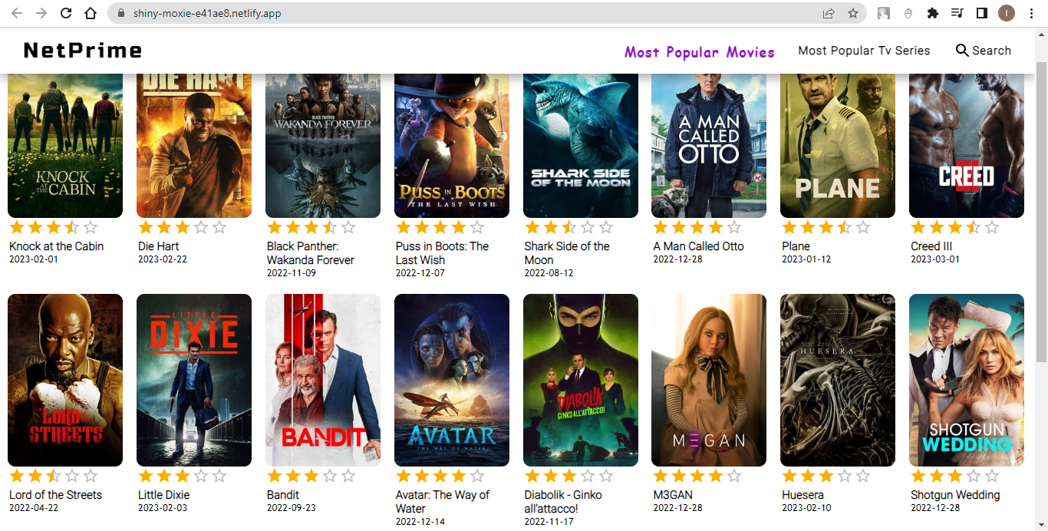Click the browser forward arrow
Image resolution: width=1048 pixels, height=531 pixels.
(x=41, y=13)
